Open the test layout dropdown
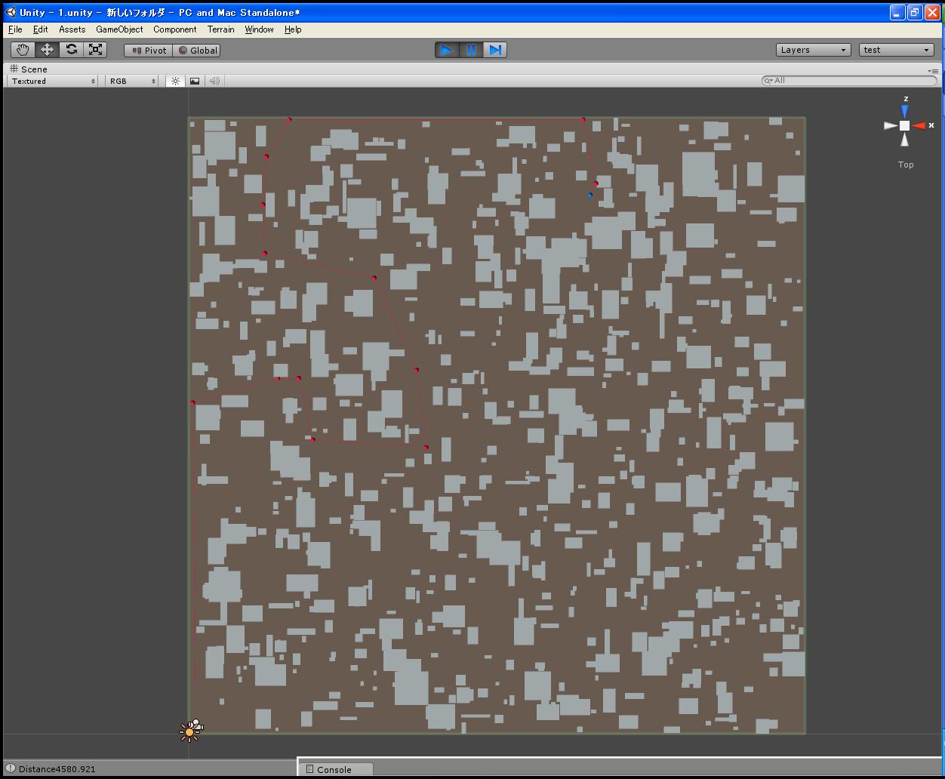The width and height of the screenshot is (945, 779). click(x=897, y=50)
